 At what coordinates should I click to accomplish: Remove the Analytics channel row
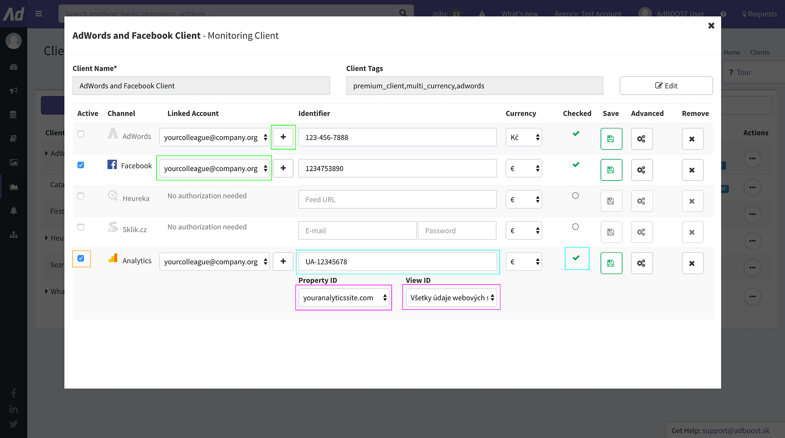tap(692, 263)
